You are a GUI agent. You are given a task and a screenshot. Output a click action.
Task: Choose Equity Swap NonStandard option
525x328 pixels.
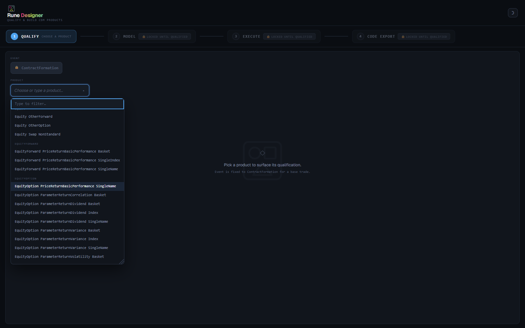(x=67, y=134)
